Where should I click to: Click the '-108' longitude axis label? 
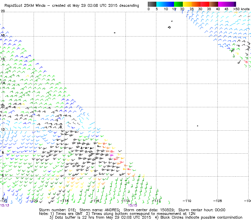pos(217,201)
